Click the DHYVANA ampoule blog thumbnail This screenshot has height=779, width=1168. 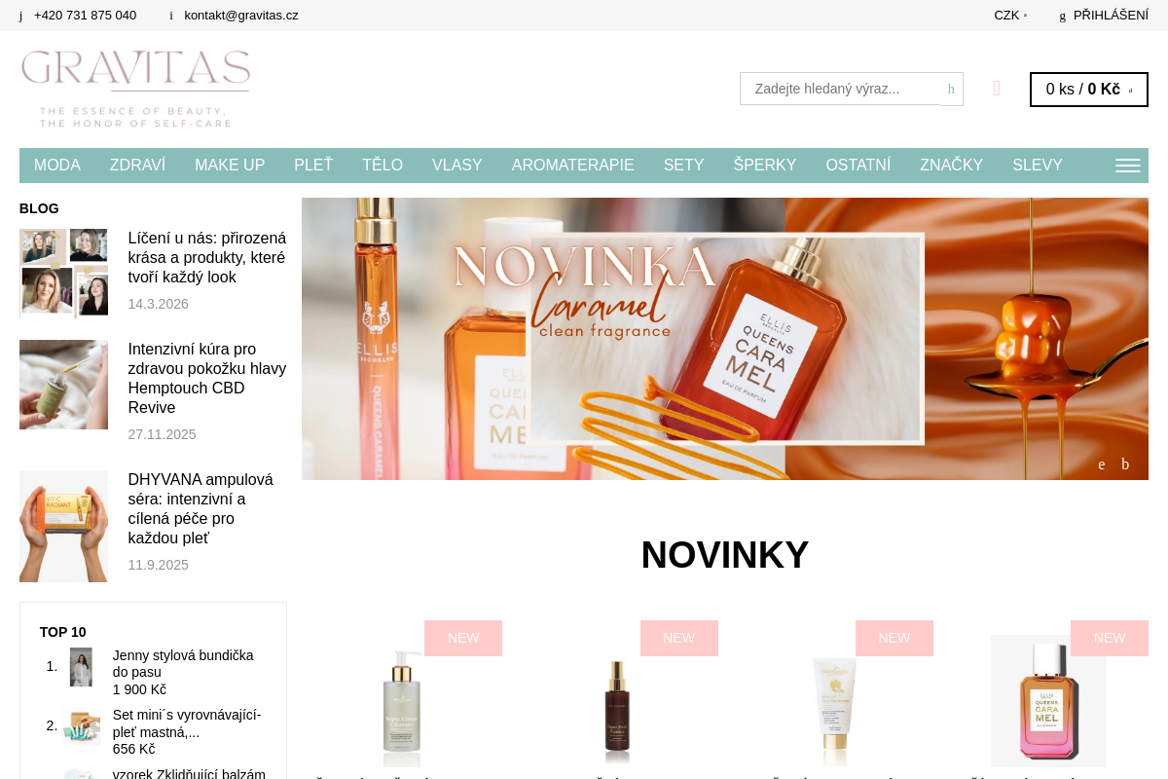point(63,526)
